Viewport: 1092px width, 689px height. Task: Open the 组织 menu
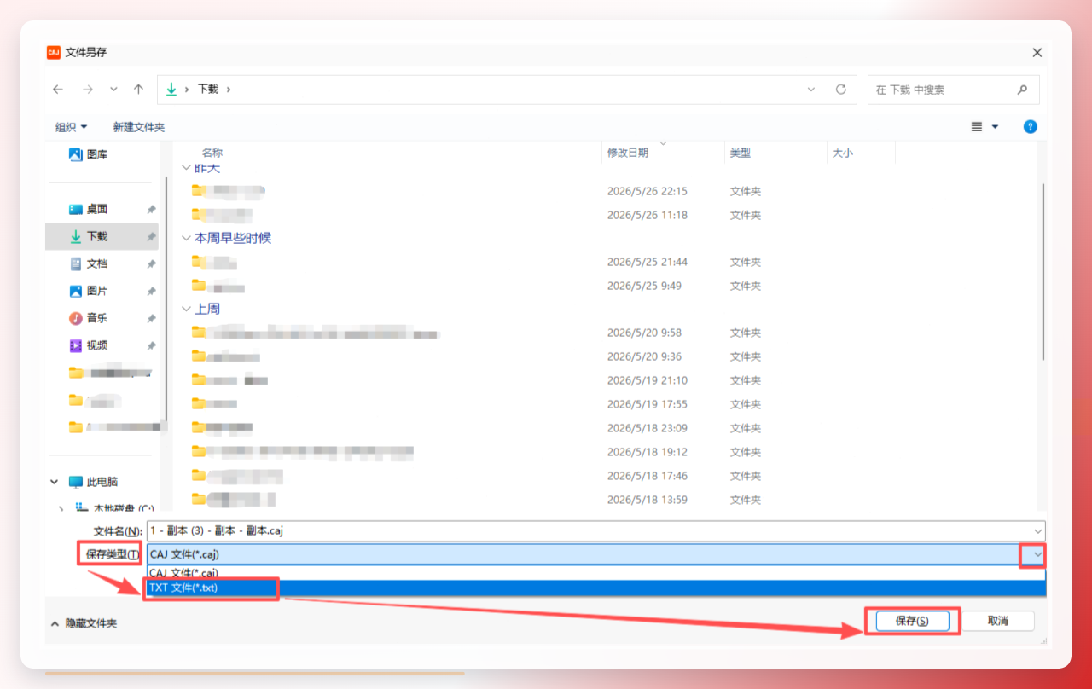tap(72, 127)
